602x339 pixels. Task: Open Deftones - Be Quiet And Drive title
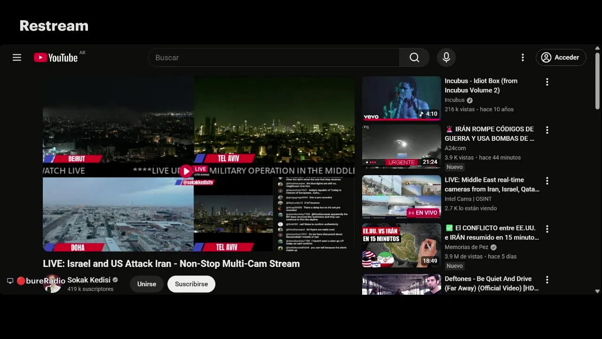point(492,283)
